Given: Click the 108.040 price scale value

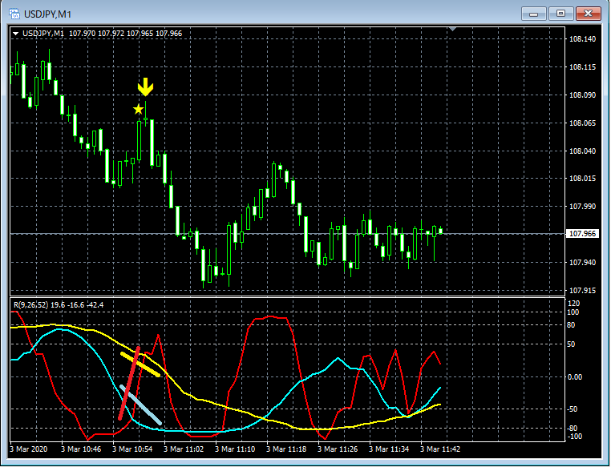Looking at the screenshot, I should (582, 151).
